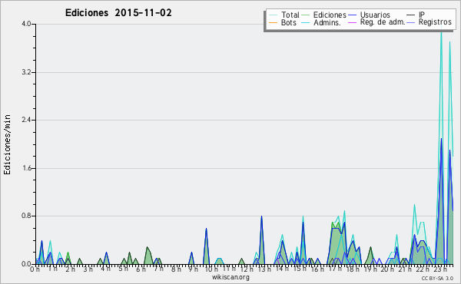The width and height of the screenshot is (461, 284).
Task: Click the '17 h' x-axis label
Action: click(x=335, y=269)
